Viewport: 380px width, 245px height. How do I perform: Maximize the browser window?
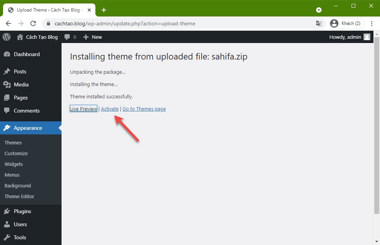click(353, 6)
